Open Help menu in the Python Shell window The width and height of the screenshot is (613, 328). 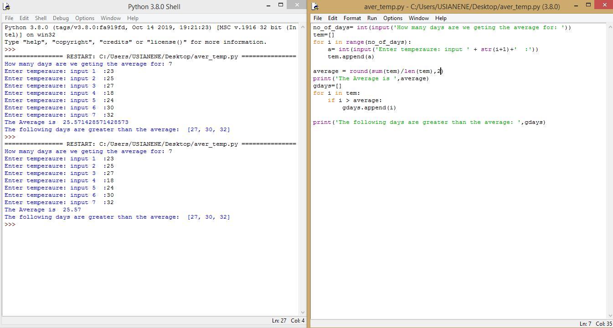point(133,18)
